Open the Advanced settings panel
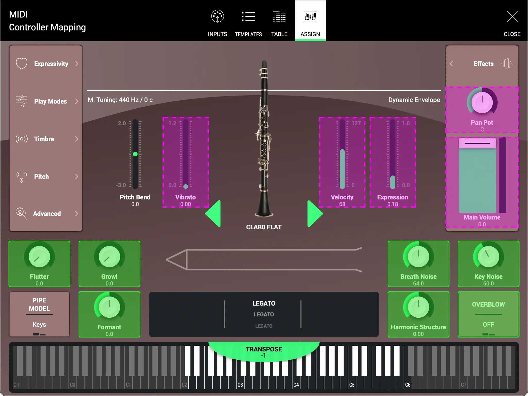The height and width of the screenshot is (396, 528). coord(46,214)
